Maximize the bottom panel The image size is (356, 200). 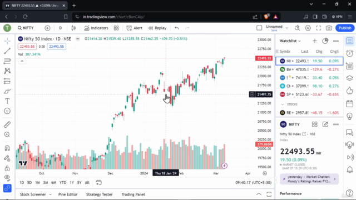(269, 194)
